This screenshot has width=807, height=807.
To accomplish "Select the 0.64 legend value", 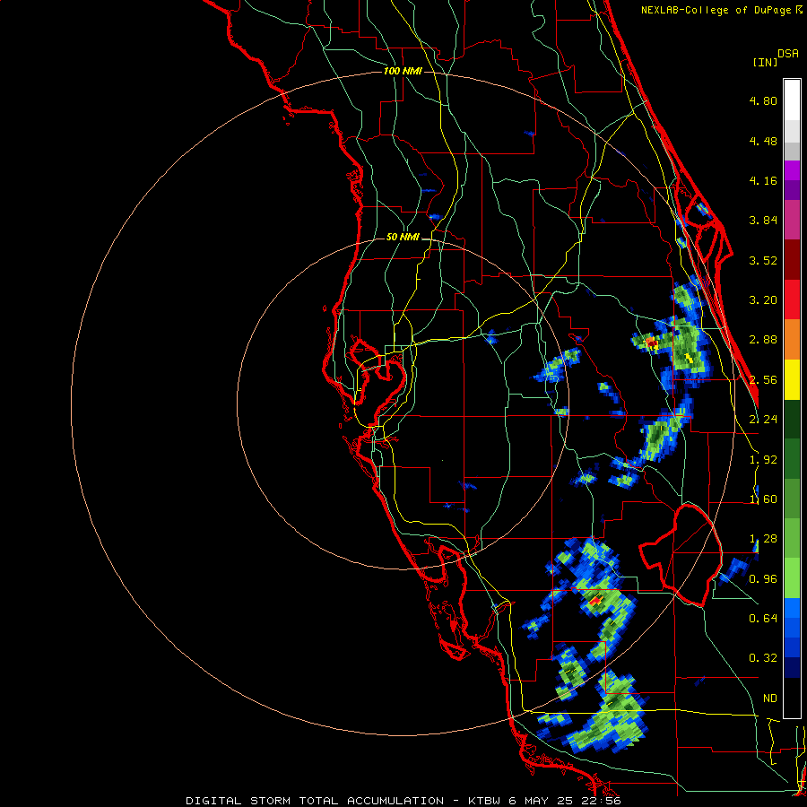I will click(763, 619).
